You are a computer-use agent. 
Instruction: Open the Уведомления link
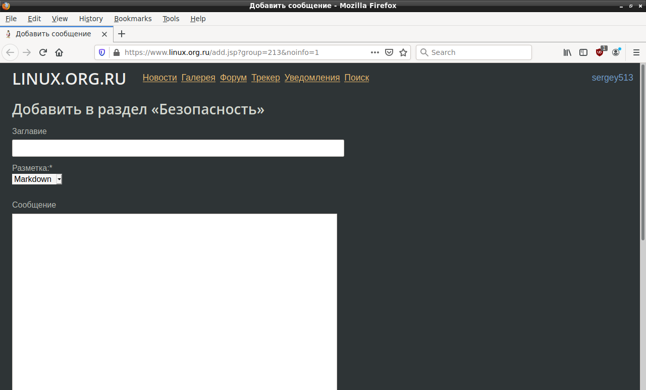[312, 78]
